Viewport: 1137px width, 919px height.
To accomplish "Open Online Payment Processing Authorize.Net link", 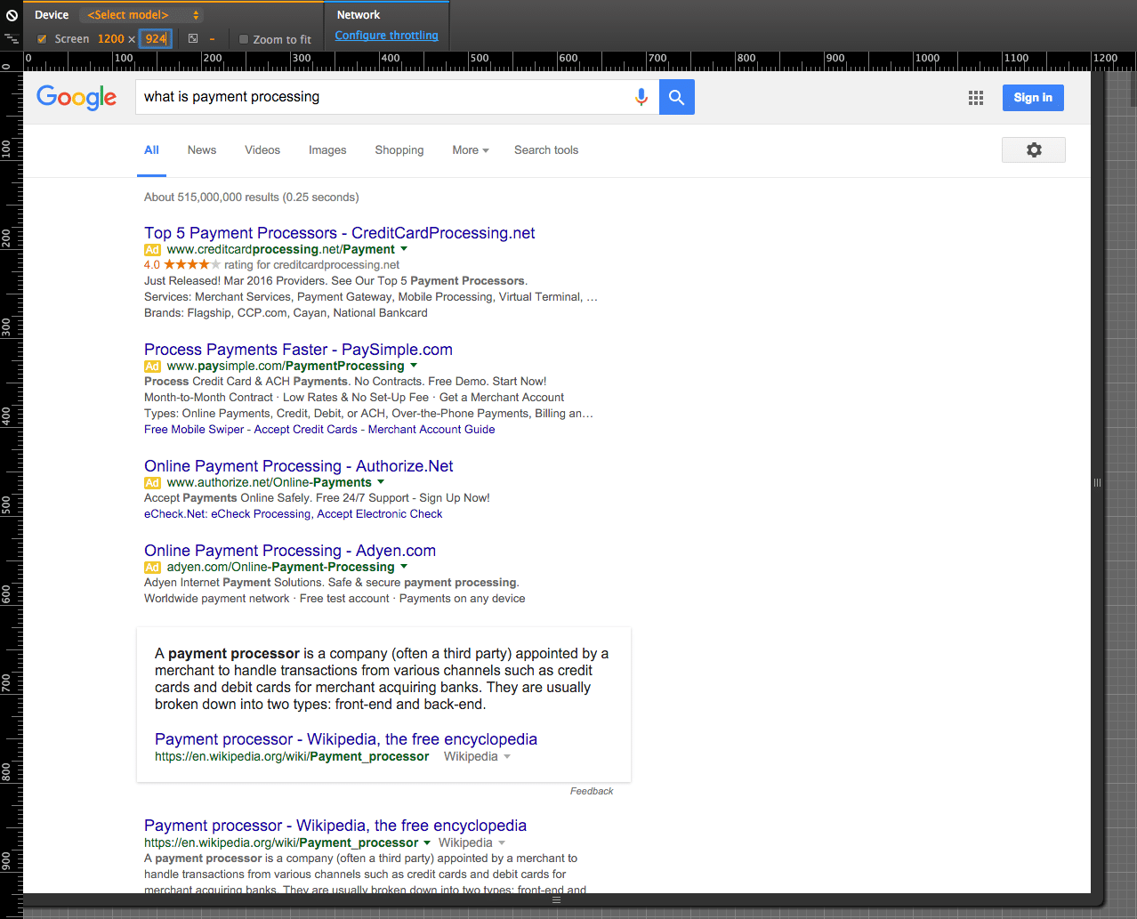I will [298, 466].
